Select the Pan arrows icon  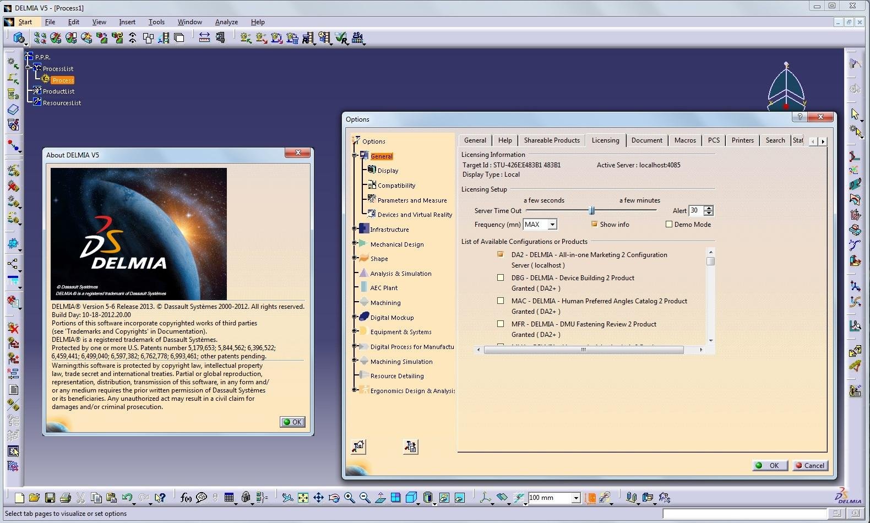pyautogui.click(x=318, y=498)
